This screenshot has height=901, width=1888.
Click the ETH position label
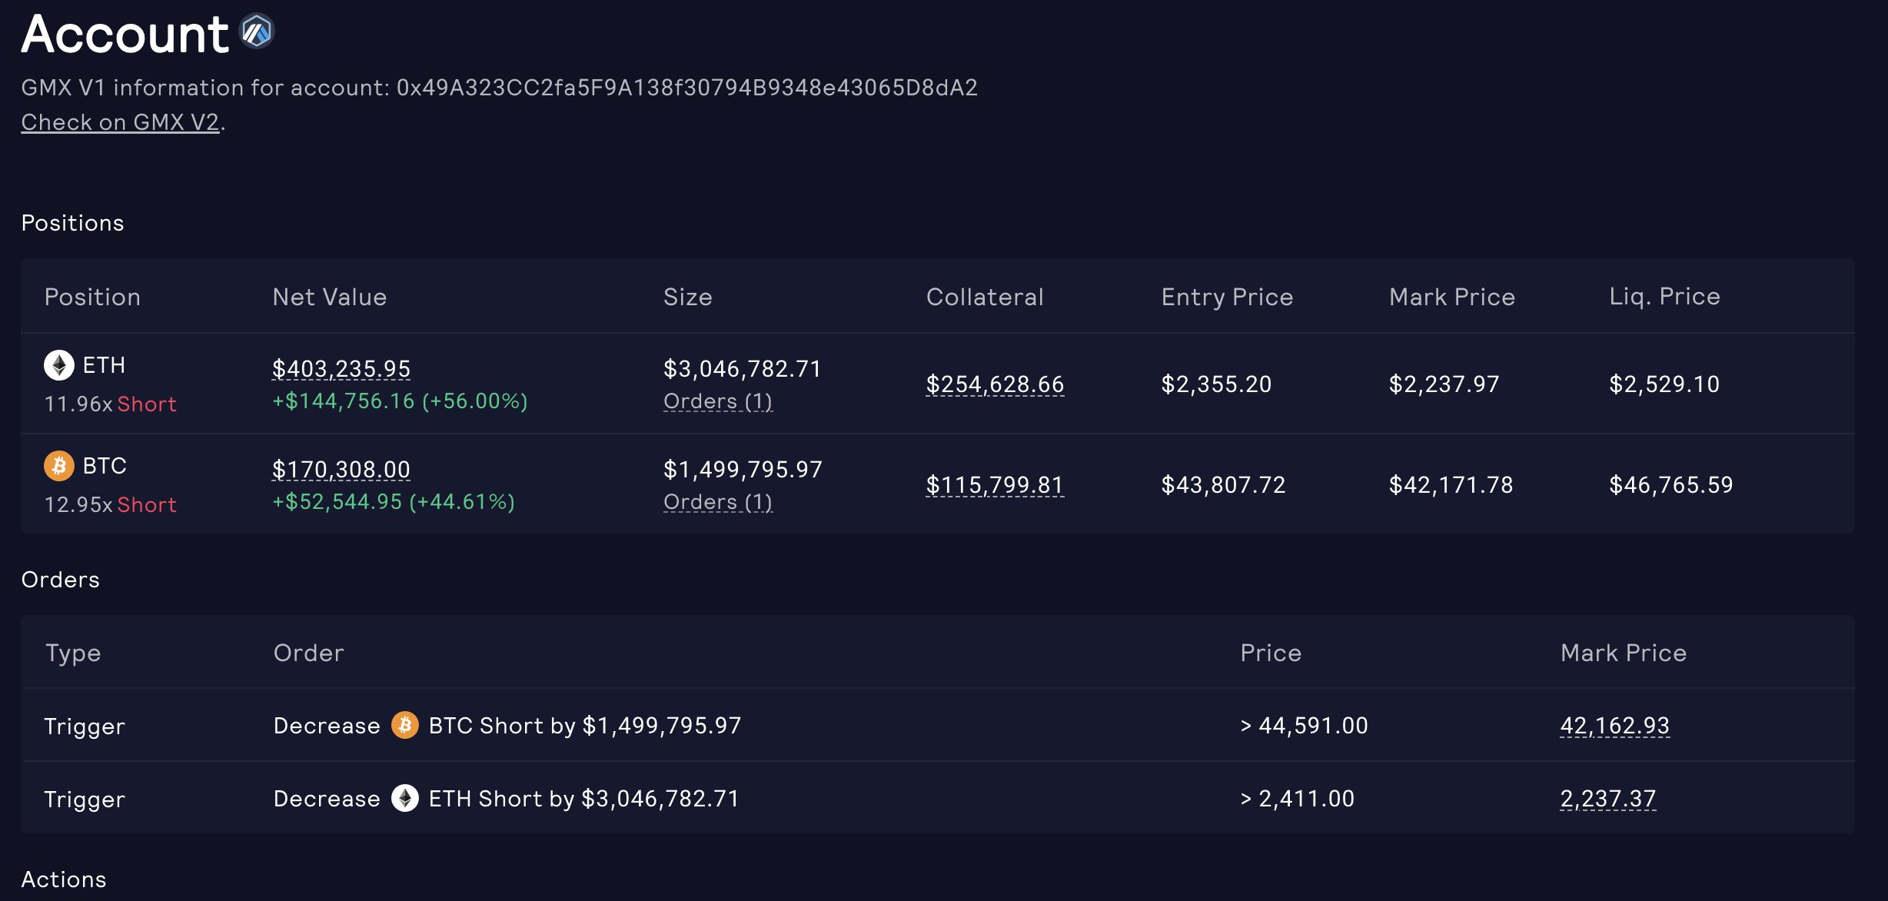(x=104, y=365)
